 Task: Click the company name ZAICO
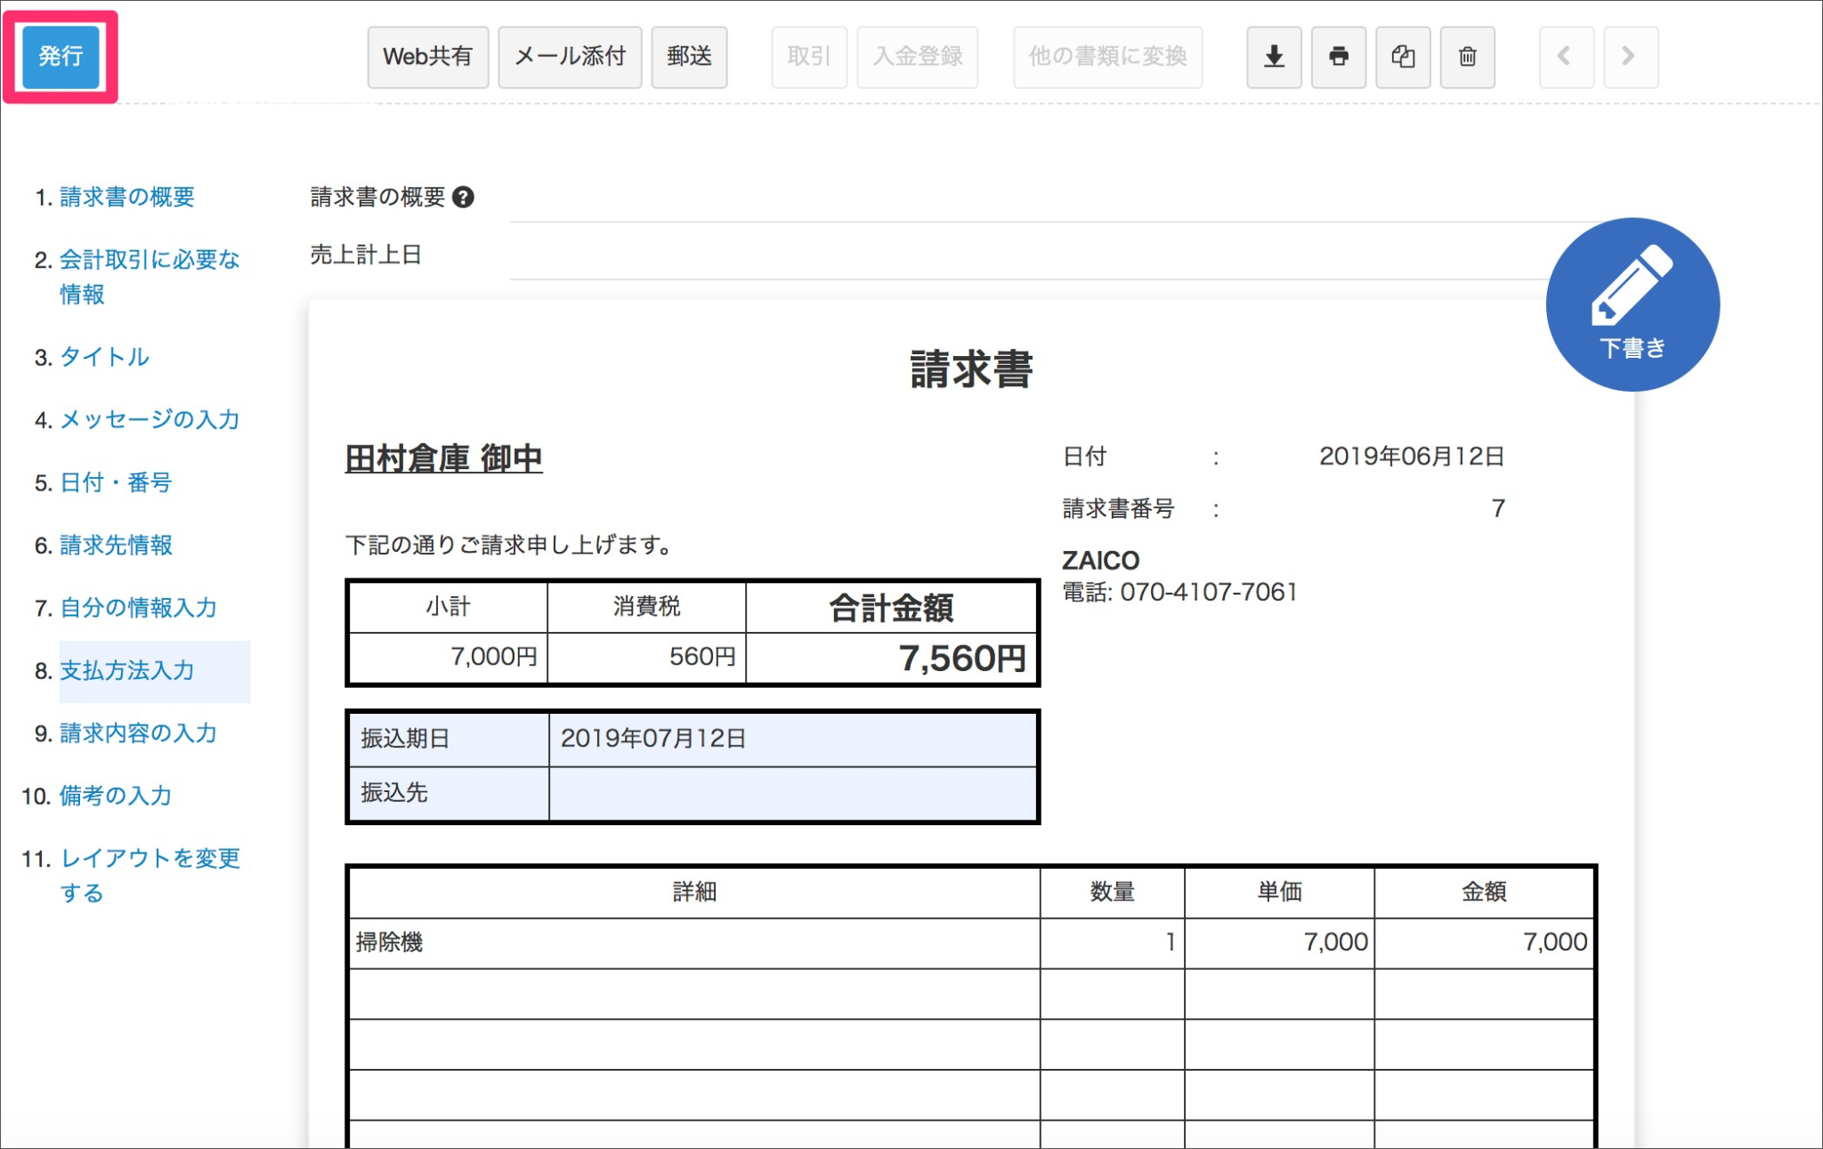click(1100, 561)
